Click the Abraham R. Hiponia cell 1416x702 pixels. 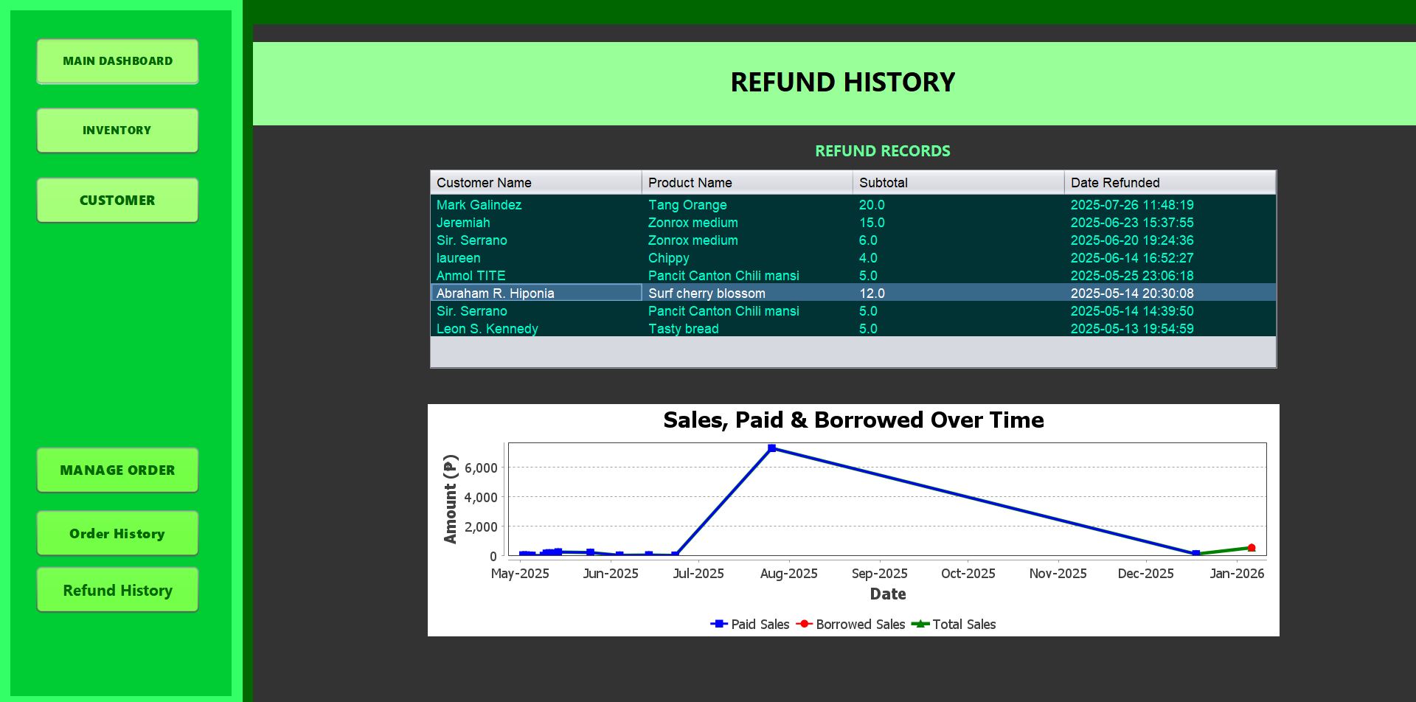click(x=536, y=293)
